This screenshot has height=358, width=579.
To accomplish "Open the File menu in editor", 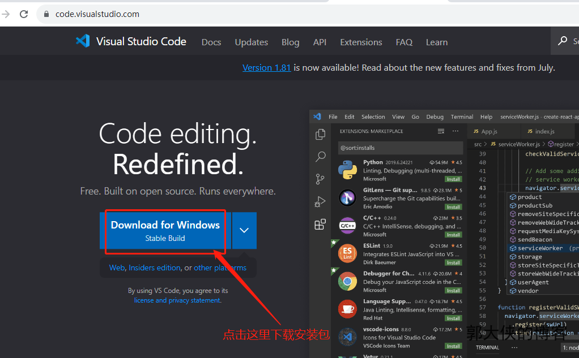I will point(333,117).
